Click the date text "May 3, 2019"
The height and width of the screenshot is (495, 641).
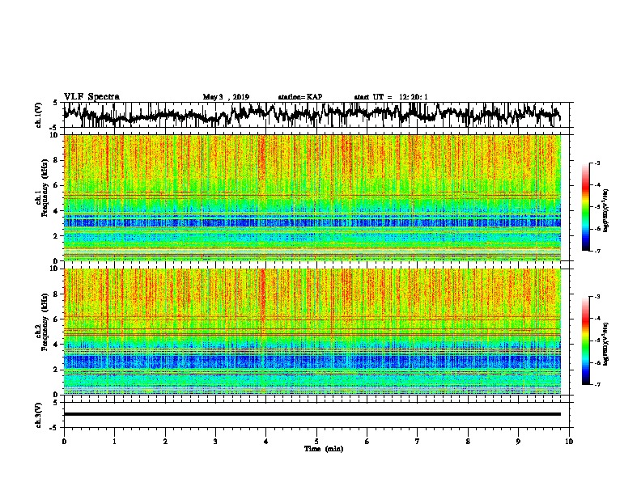pyautogui.click(x=226, y=97)
